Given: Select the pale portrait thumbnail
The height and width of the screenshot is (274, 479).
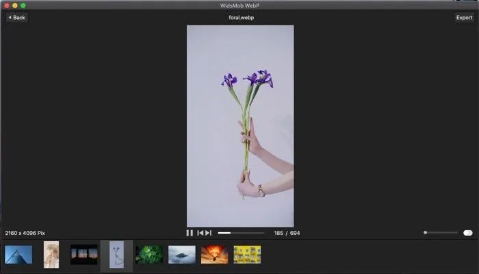Looking at the screenshot, I should pos(51,254).
